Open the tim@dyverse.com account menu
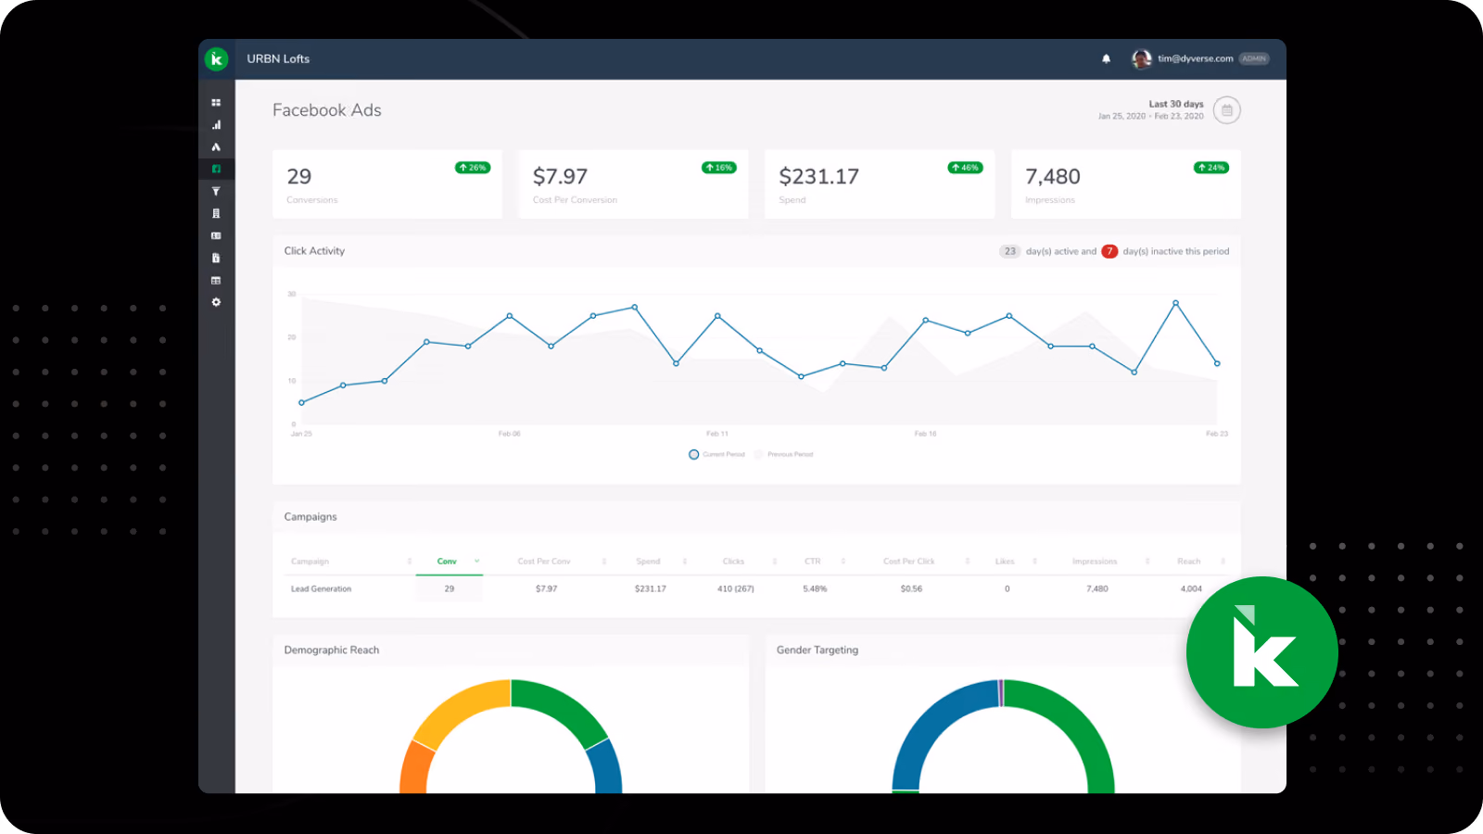The width and height of the screenshot is (1483, 834). (1195, 58)
